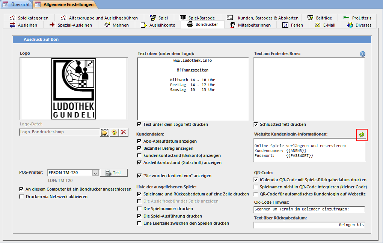This screenshot has width=383, height=243.
Task: Click the Mitarbeiterinnen person icon
Action: 232,25
